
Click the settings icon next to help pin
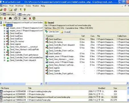coord(15,10)
